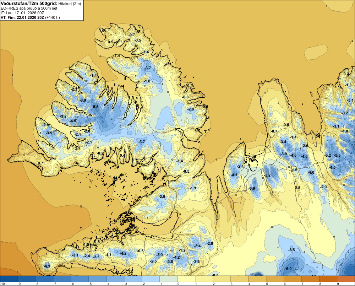Click the '-2.8' temperature value
This screenshot has height=286, width=355.
coord(191,109)
